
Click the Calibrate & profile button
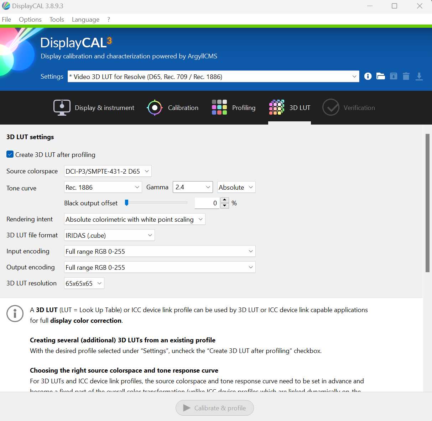215,408
